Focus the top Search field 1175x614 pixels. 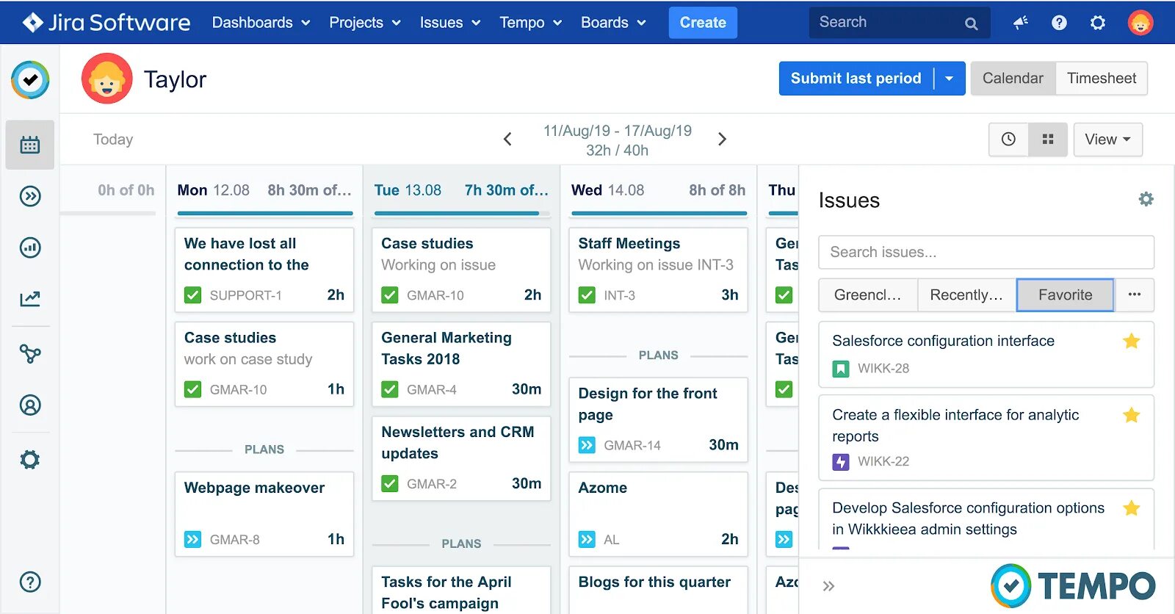(x=900, y=23)
